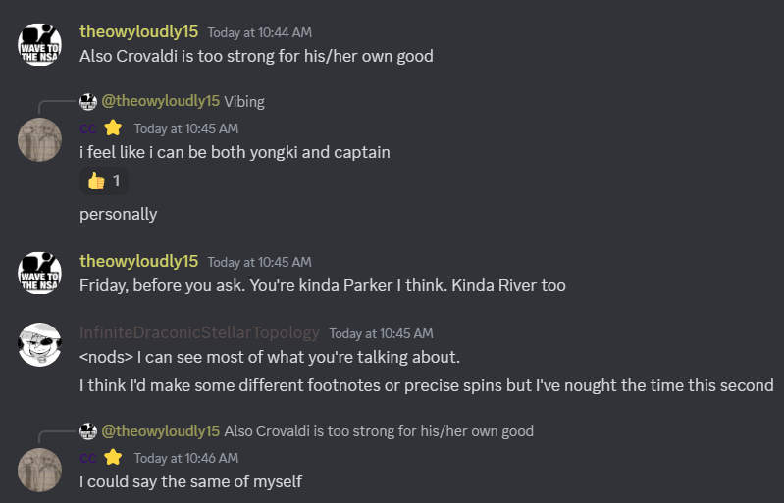
Task: Open theowyloudly15's avatar on the 10:44 AM message
Action: pyautogui.click(x=40, y=44)
